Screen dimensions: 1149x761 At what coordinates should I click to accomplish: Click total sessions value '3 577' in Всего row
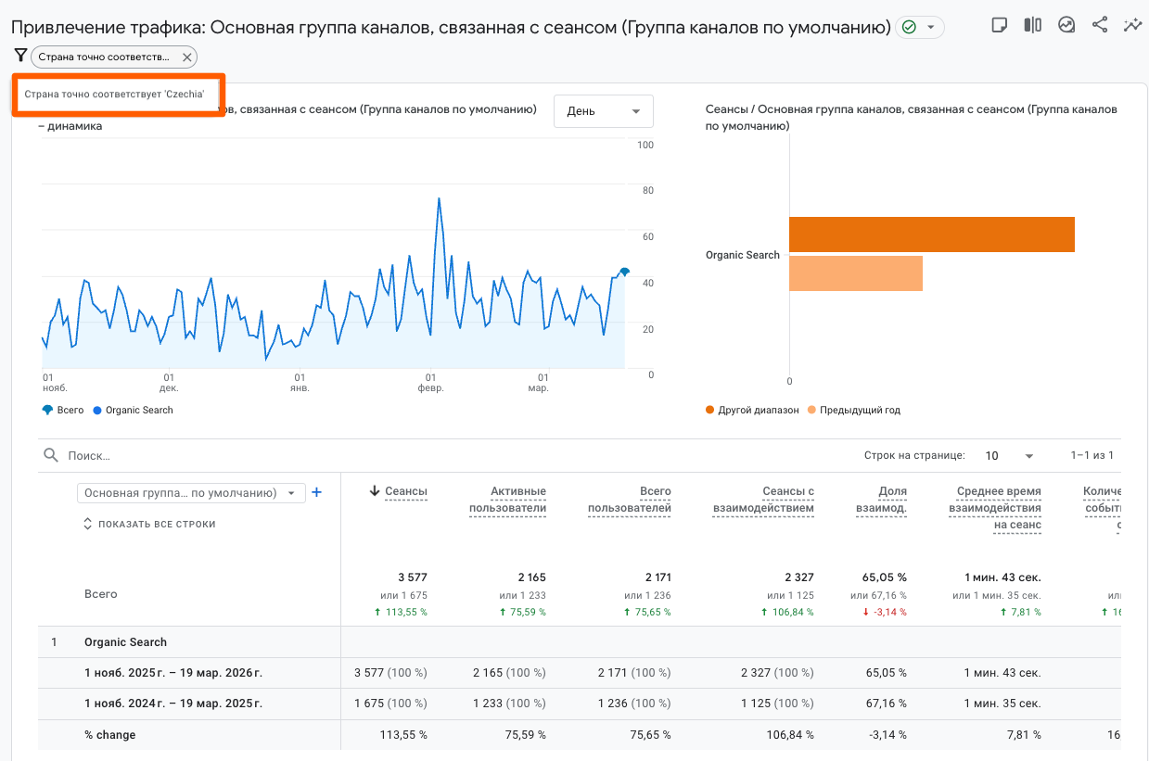tap(413, 577)
